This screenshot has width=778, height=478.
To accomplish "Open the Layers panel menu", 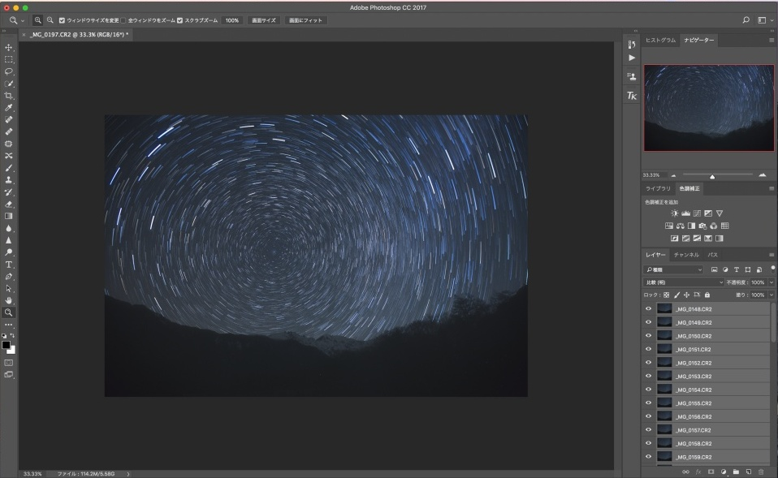I will (772, 255).
